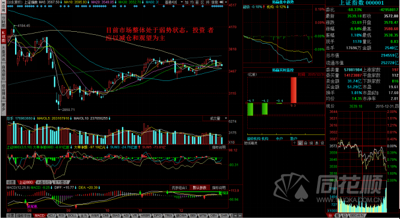
Task: Click the '加' toolbar button above the chart
Action: coord(186,2)
